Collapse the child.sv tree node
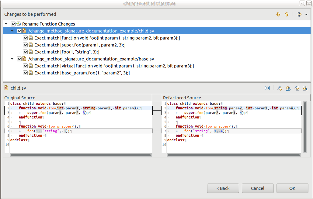 coord(12,31)
